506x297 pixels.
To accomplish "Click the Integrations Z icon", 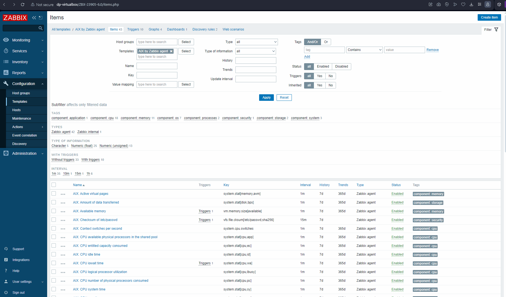I will [6, 260].
